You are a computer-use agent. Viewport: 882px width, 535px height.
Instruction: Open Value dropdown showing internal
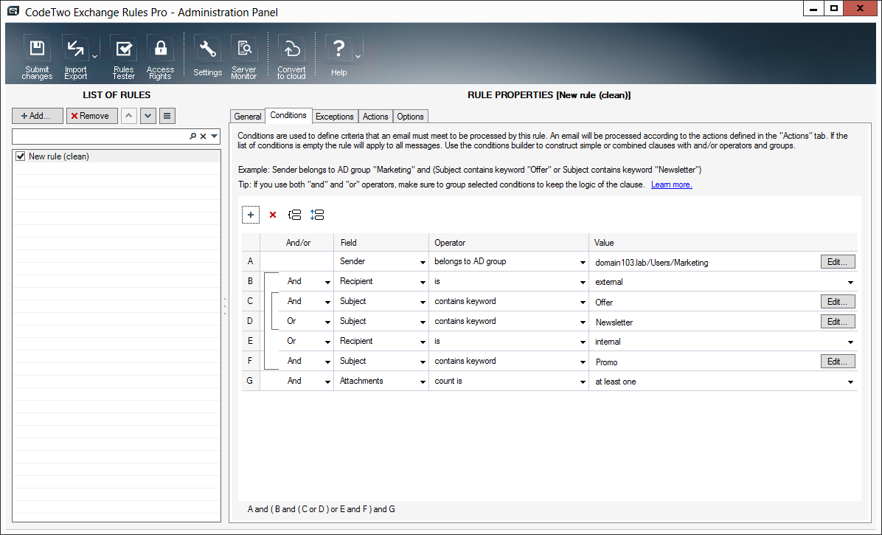(x=850, y=342)
